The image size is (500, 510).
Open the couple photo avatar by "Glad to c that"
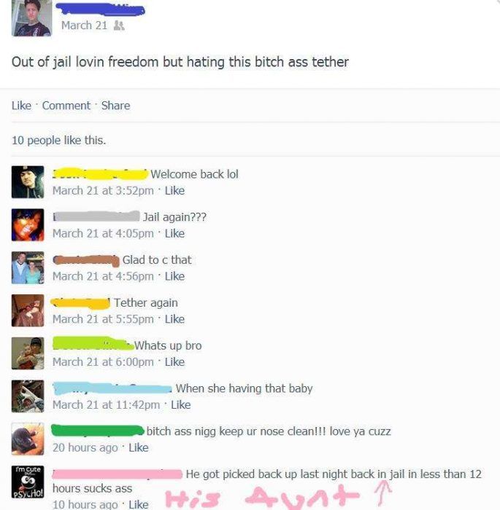[28, 267]
